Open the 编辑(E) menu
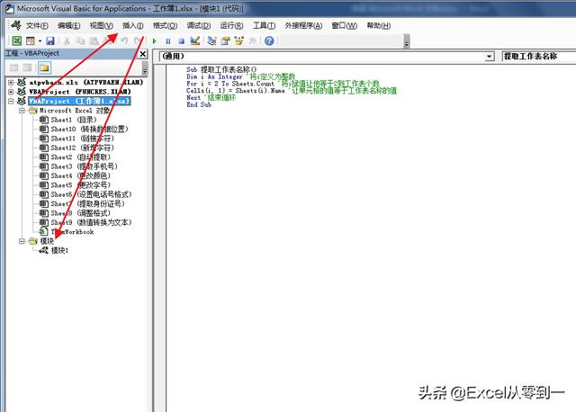Viewport: 576px width, 412px height. click(x=69, y=26)
